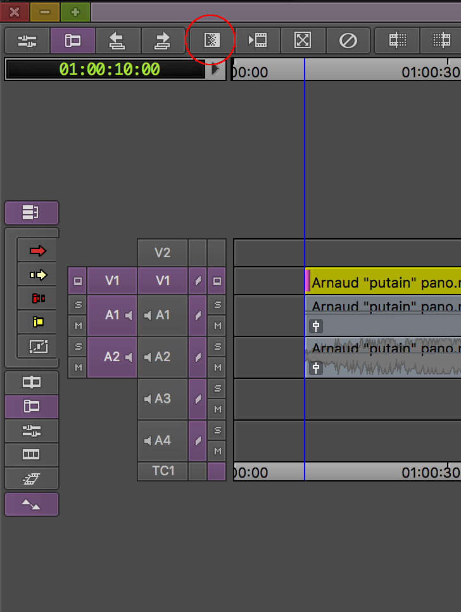461x612 pixels.
Task: Select the A4 record track button
Action: coord(163,440)
